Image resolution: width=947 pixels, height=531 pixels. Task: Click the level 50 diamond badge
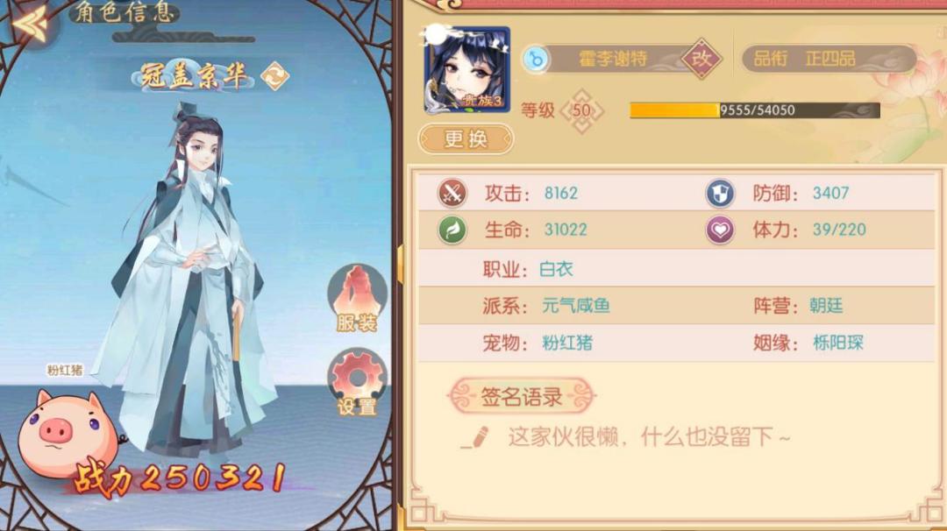coord(581,110)
